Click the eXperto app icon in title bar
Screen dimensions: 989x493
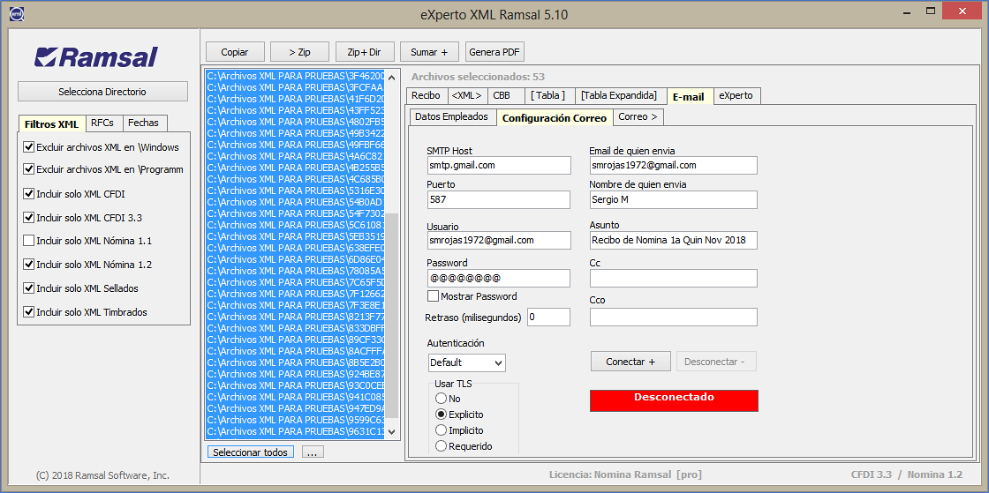(x=17, y=13)
